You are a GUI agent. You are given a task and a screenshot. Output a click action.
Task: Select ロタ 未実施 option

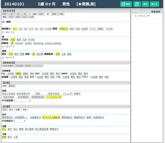pyautogui.click(x=40, y=77)
